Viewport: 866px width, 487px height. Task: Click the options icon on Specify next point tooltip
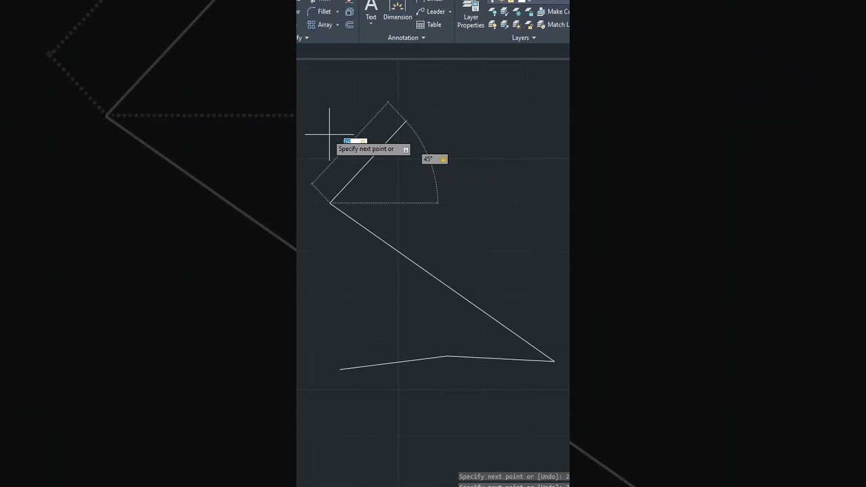[406, 149]
